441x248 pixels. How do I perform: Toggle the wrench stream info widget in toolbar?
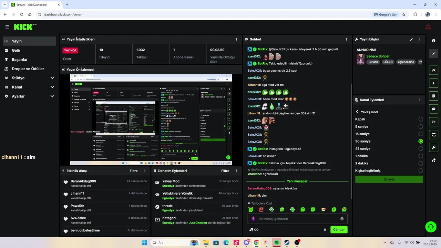pos(433,147)
